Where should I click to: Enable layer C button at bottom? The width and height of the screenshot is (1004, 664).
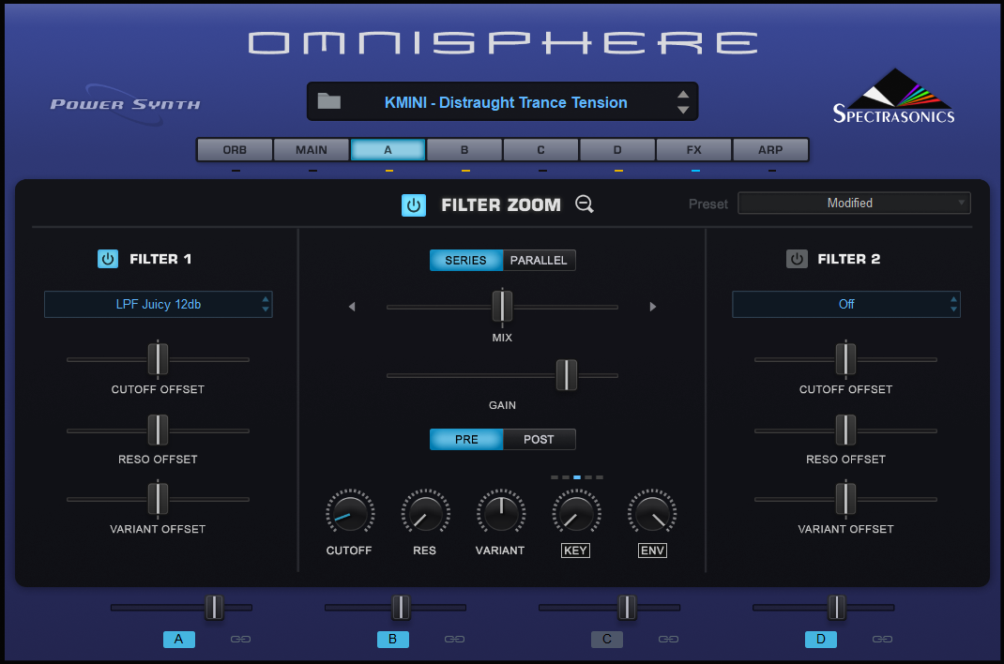[x=607, y=639]
